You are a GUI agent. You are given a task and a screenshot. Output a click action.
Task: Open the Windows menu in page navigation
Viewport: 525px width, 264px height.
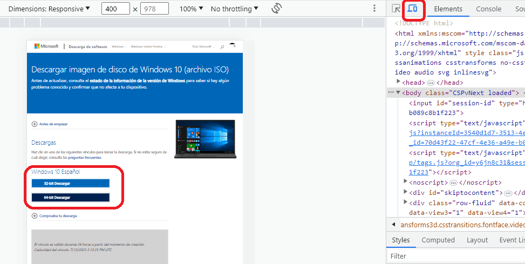tap(119, 47)
